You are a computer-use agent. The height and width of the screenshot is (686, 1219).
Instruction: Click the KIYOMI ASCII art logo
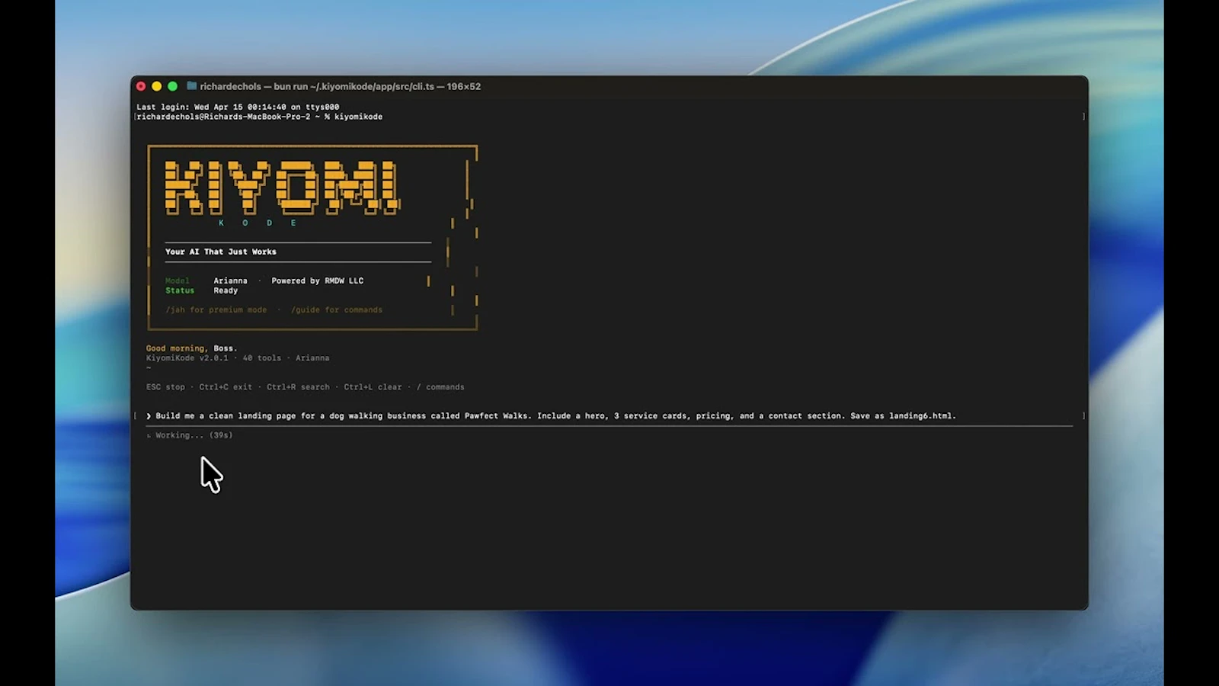[282, 187]
